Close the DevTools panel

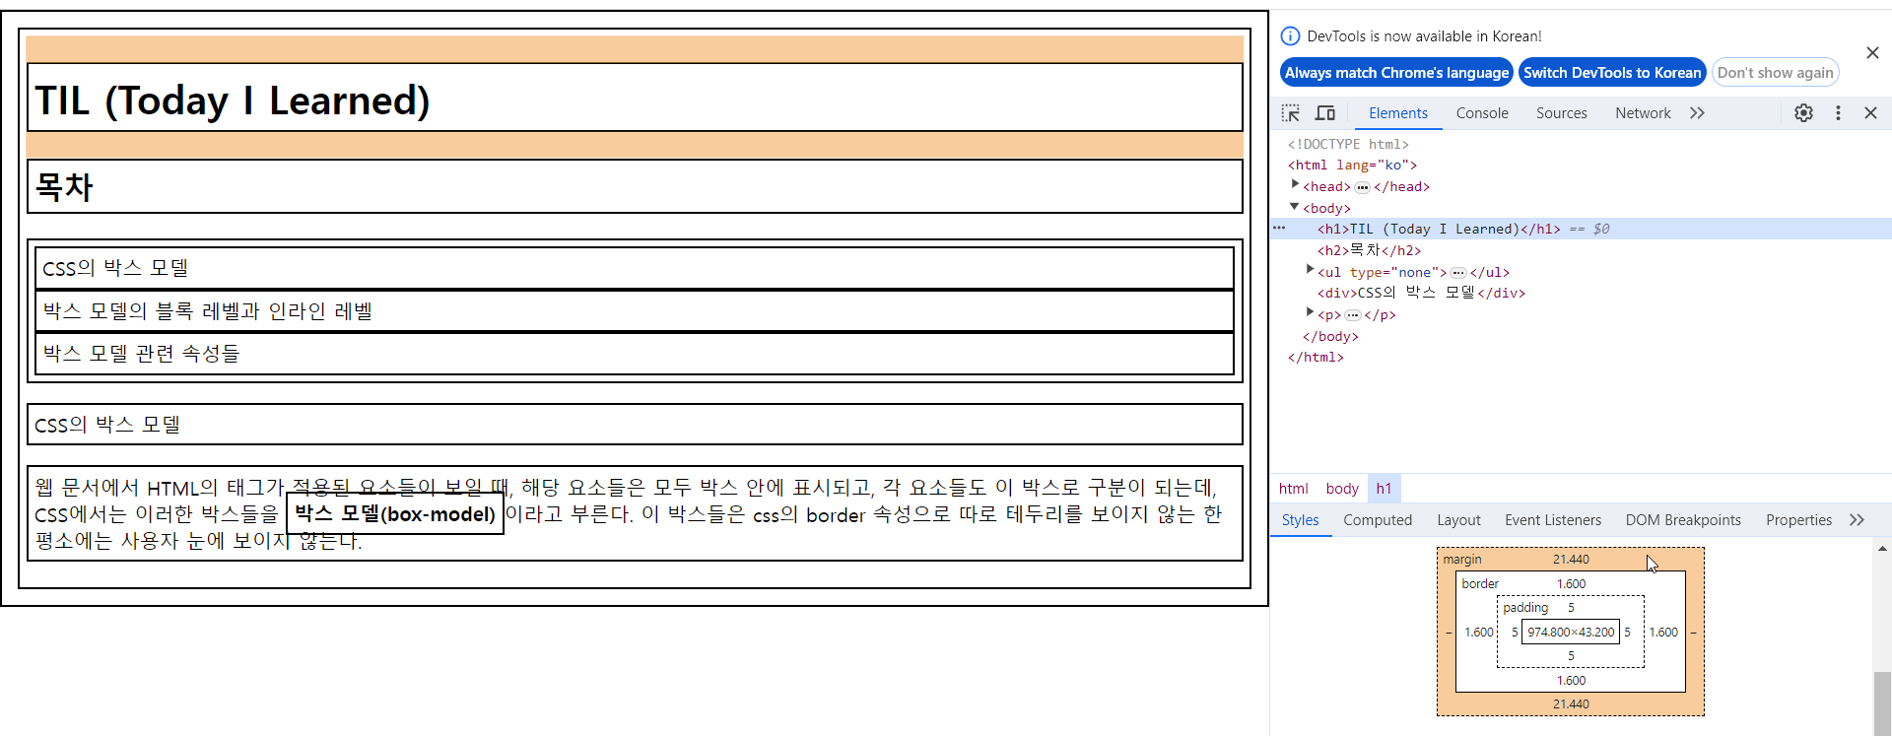(1870, 113)
